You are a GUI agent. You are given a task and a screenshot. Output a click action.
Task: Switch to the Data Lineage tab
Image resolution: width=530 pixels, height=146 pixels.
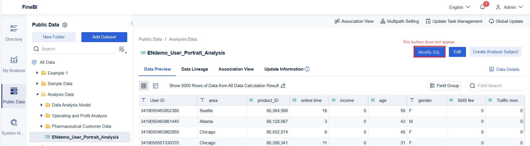195,69
